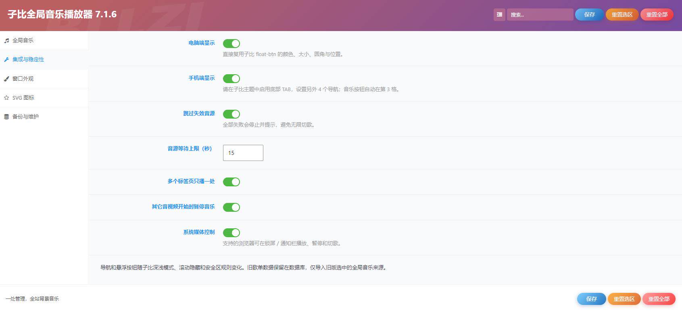Click the expand-all options icon near search
This screenshot has width=682, height=311.
(499, 15)
